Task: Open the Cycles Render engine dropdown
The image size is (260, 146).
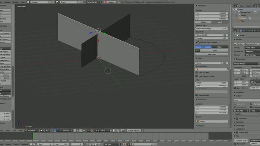Action: pos(94,2)
